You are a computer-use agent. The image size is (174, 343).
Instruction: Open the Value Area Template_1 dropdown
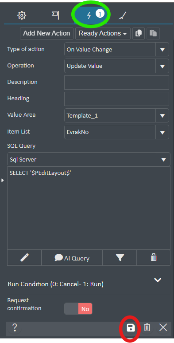pyautogui.click(x=116, y=115)
